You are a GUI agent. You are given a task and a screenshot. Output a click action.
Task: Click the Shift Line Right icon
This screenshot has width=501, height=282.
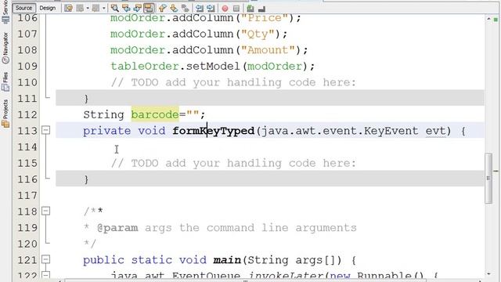pos(211,8)
